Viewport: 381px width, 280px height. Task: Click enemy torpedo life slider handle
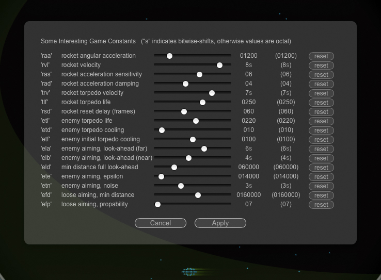pos(196,121)
